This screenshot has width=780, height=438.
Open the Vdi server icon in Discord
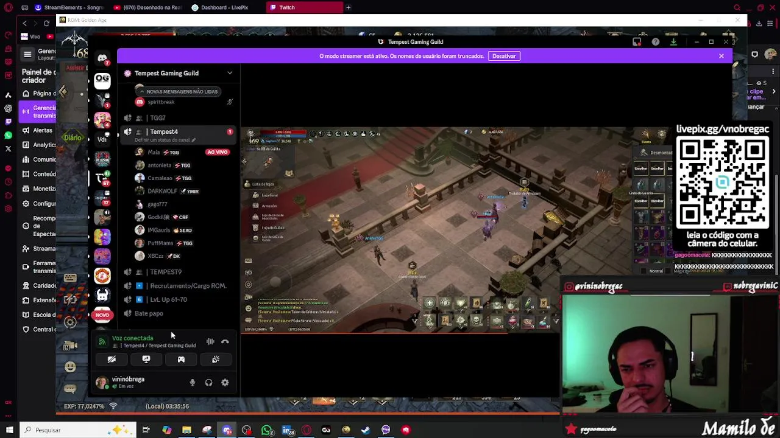pos(102,139)
